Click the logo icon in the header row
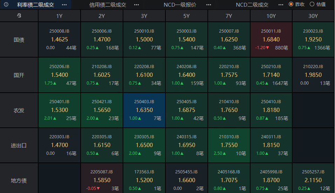Image resolution: width=335 pixels, height=193 pixels. pyautogui.click(x=19, y=16)
